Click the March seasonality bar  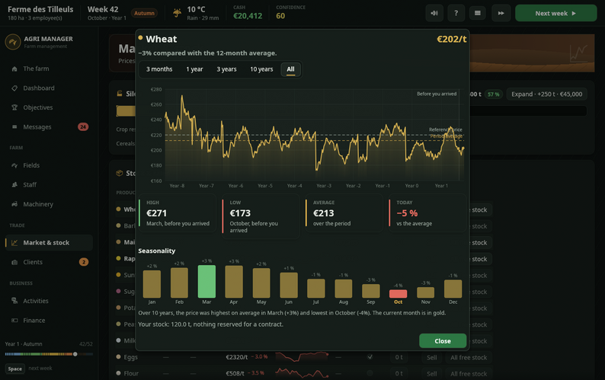coord(206,281)
